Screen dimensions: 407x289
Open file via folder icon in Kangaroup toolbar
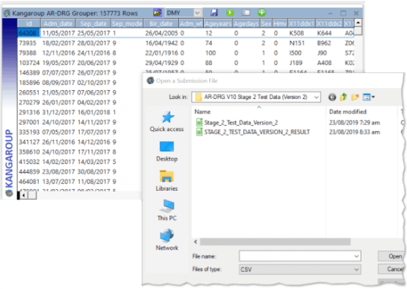[158, 13]
